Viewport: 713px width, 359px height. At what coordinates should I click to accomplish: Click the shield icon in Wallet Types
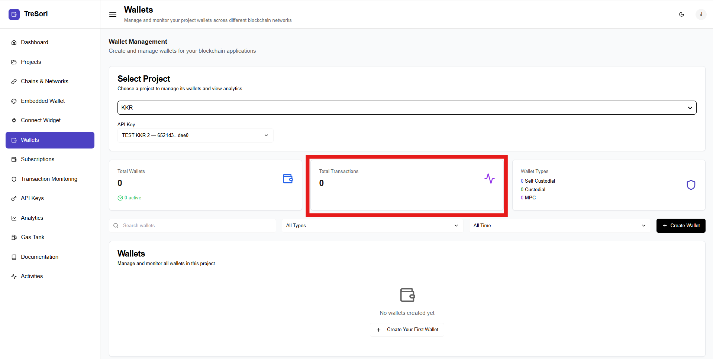(x=691, y=185)
